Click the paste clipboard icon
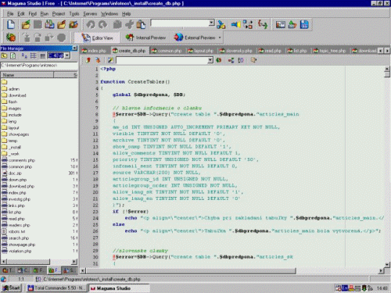This screenshot has height=293, width=391. 141,25
